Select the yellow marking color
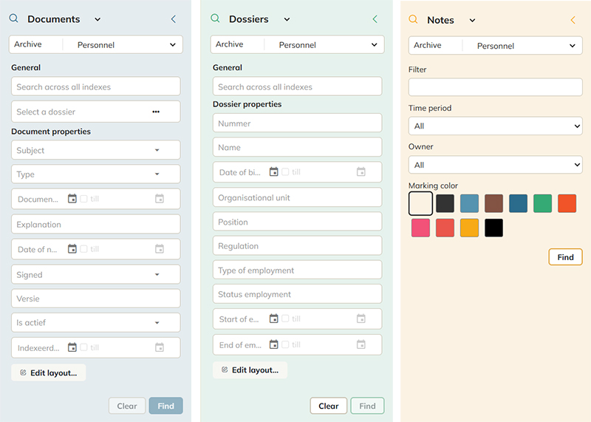The width and height of the screenshot is (591, 422). point(469,228)
